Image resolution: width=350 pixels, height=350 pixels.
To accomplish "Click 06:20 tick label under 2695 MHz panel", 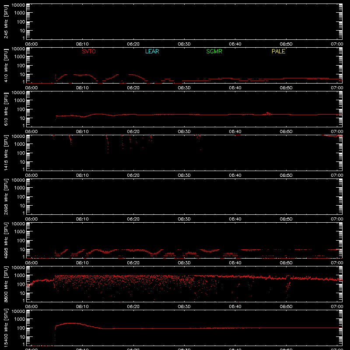I will point(133,219).
